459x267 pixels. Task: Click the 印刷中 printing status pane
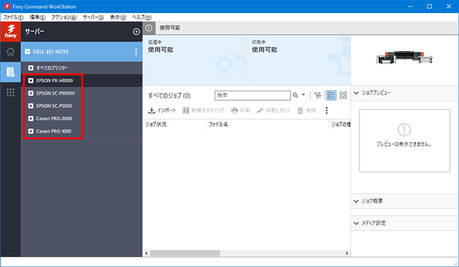299,60
